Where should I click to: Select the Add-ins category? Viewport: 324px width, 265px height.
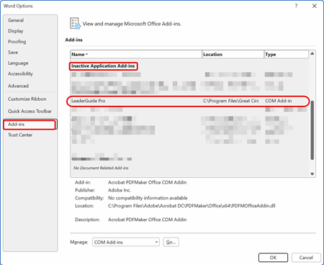(30, 125)
